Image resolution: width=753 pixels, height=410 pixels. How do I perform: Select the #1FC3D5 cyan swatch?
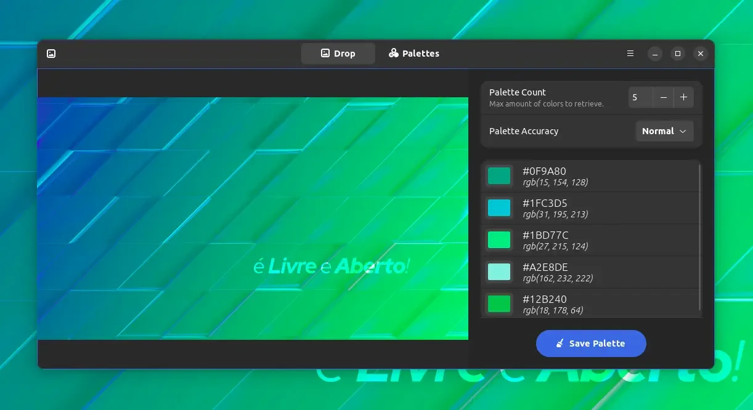coord(499,208)
